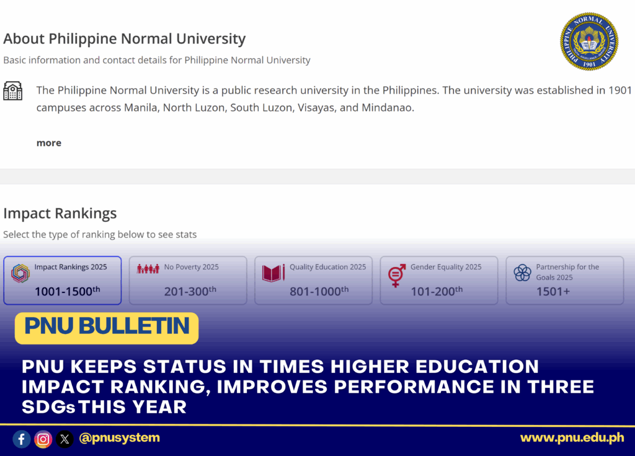The image size is (635, 456).
Task: Open the X (Twitter) icon in the footer
Action: (64, 439)
